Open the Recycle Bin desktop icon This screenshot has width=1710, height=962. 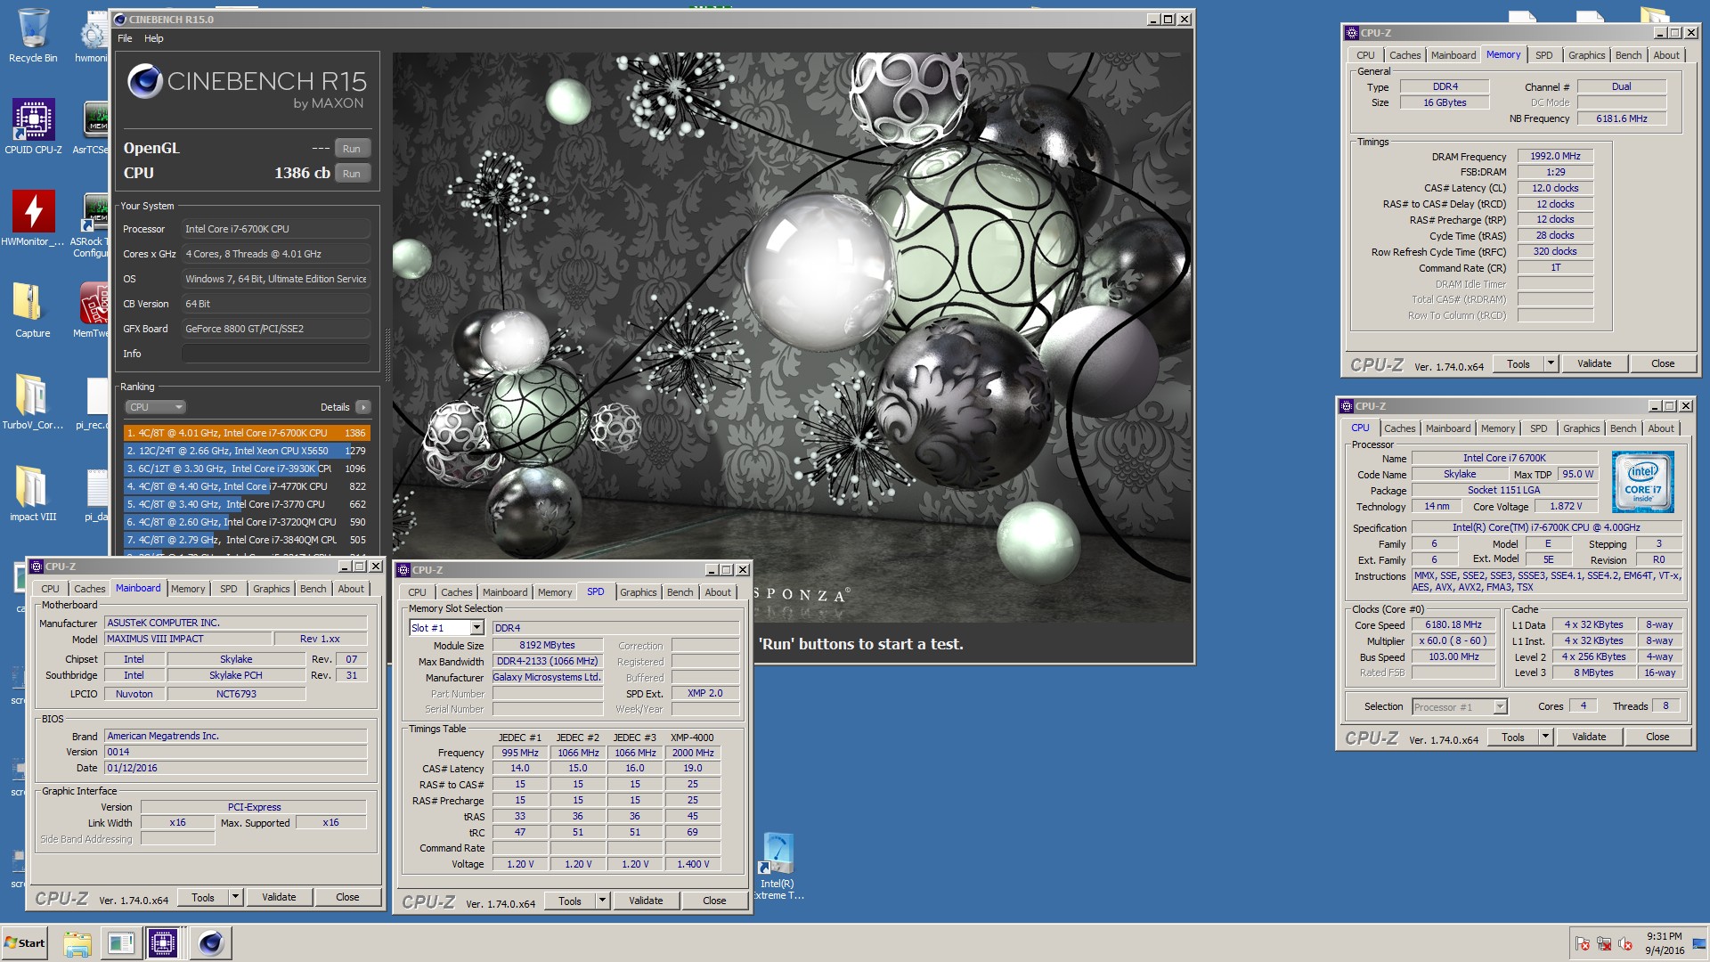point(33,36)
